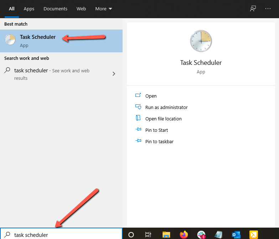Select the Web search tab
This screenshot has height=239, width=279.
pyautogui.click(x=81, y=9)
